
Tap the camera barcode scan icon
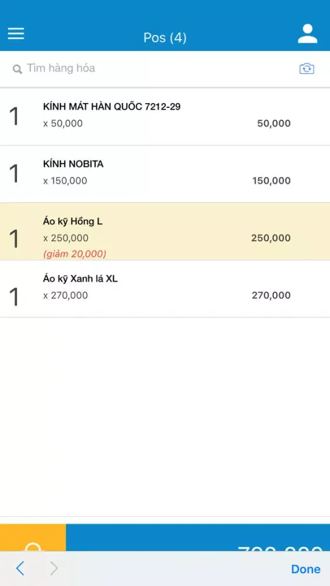tap(307, 69)
